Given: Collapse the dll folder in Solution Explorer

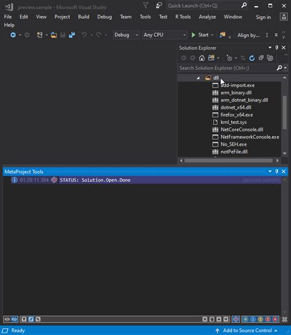Looking at the screenshot, I should pyautogui.click(x=198, y=78).
